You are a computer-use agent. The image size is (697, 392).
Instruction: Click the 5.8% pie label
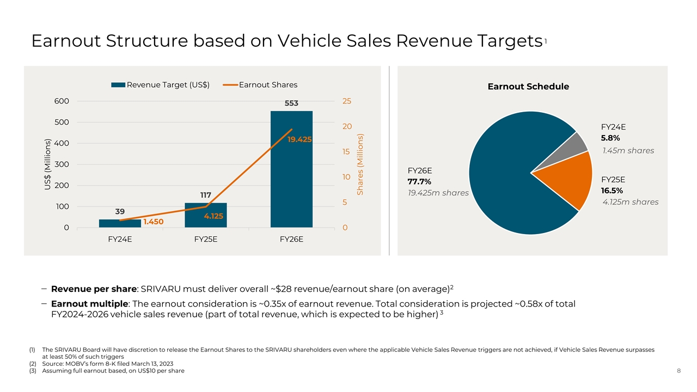click(611, 138)
